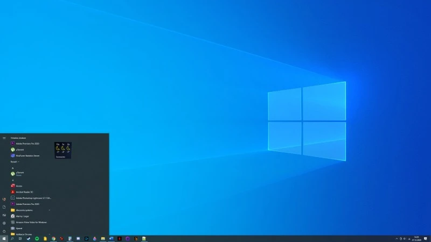Open File Explorer from the taskbar

(x=103, y=239)
